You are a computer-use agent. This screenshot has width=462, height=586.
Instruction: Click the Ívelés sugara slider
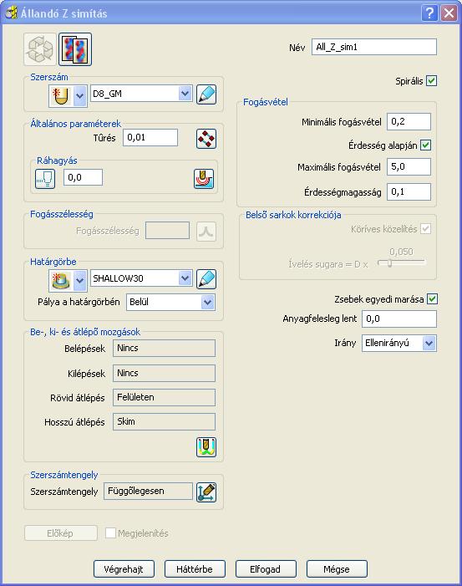point(402,263)
